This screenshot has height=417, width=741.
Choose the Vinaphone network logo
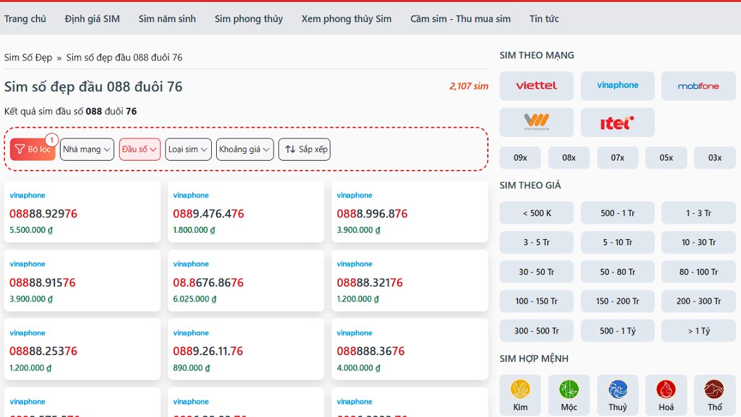[x=617, y=86]
